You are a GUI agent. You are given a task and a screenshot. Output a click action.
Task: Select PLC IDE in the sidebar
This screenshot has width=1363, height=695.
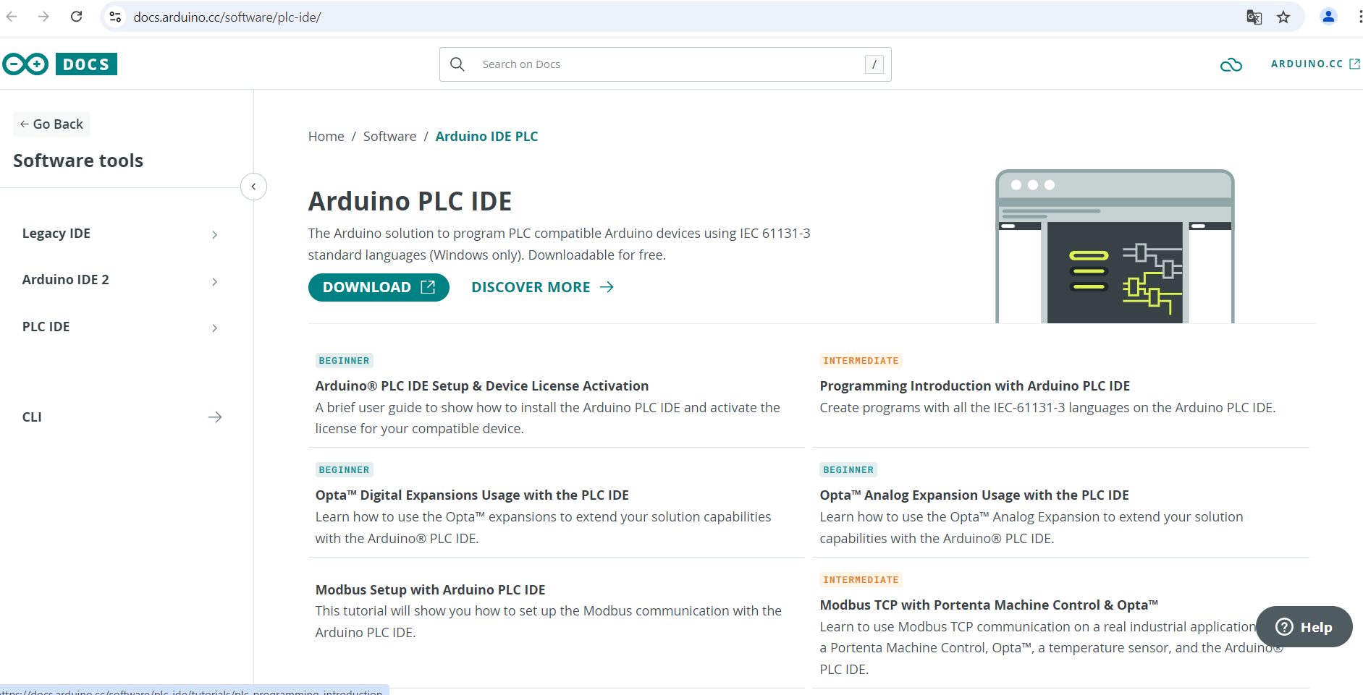coord(46,327)
